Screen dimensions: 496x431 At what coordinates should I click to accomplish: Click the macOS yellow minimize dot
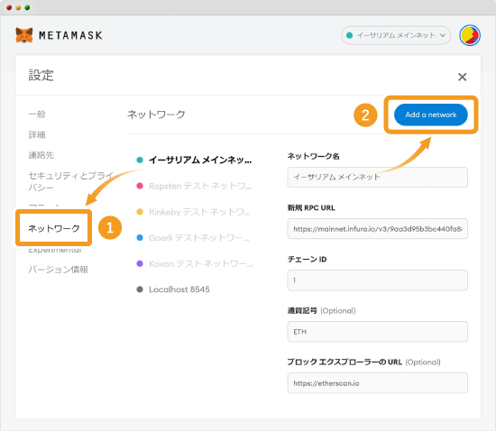pyautogui.click(x=18, y=7)
